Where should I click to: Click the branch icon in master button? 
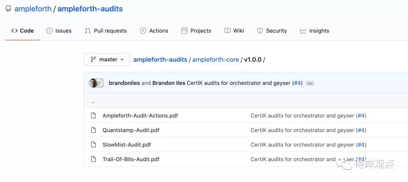click(x=93, y=59)
